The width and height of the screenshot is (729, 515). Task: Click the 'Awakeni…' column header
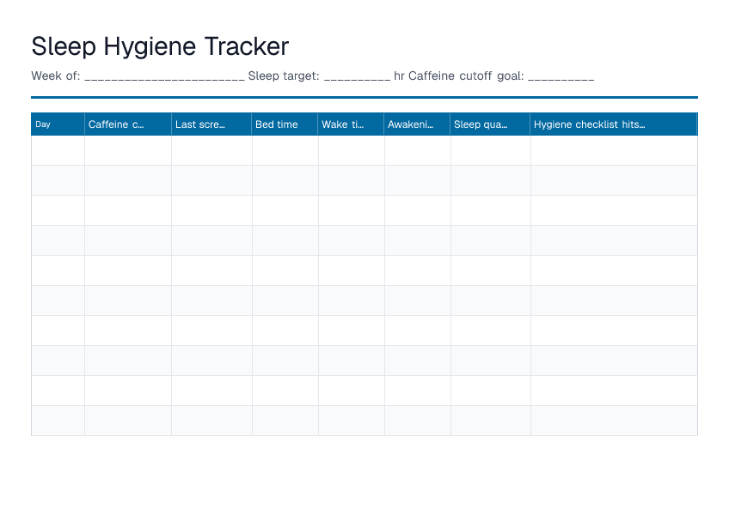(x=417, y=124)
